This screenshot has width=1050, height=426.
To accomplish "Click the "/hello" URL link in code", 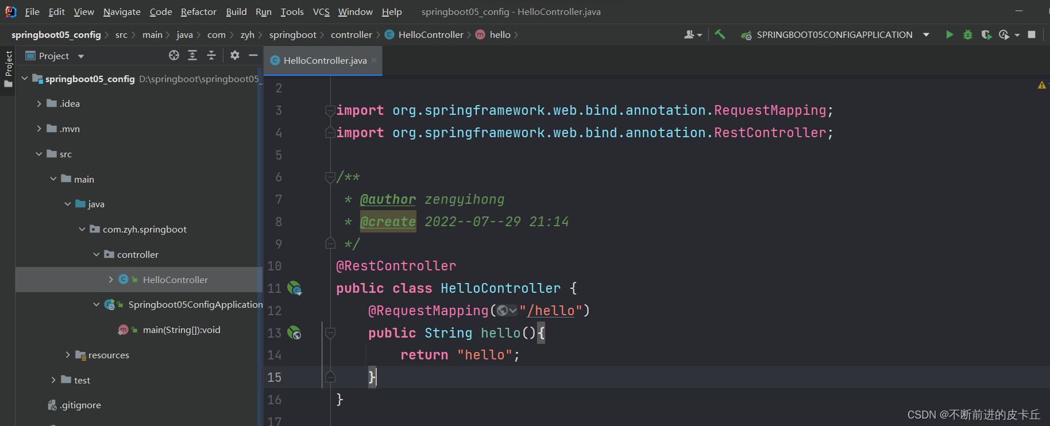I will tap(551, 311).
